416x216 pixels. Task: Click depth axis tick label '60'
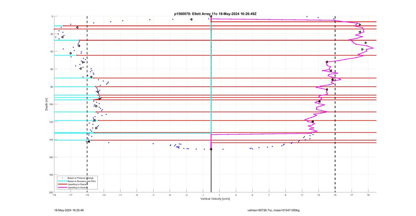point(51,69)
